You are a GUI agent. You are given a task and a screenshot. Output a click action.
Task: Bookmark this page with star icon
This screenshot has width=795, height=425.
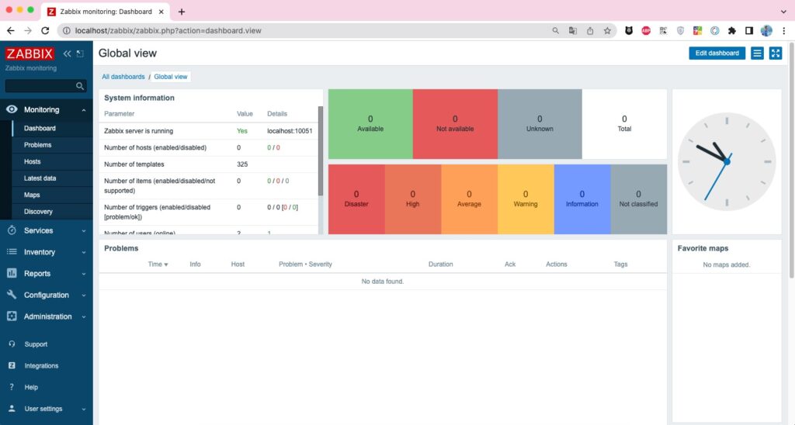click(607, 31)
